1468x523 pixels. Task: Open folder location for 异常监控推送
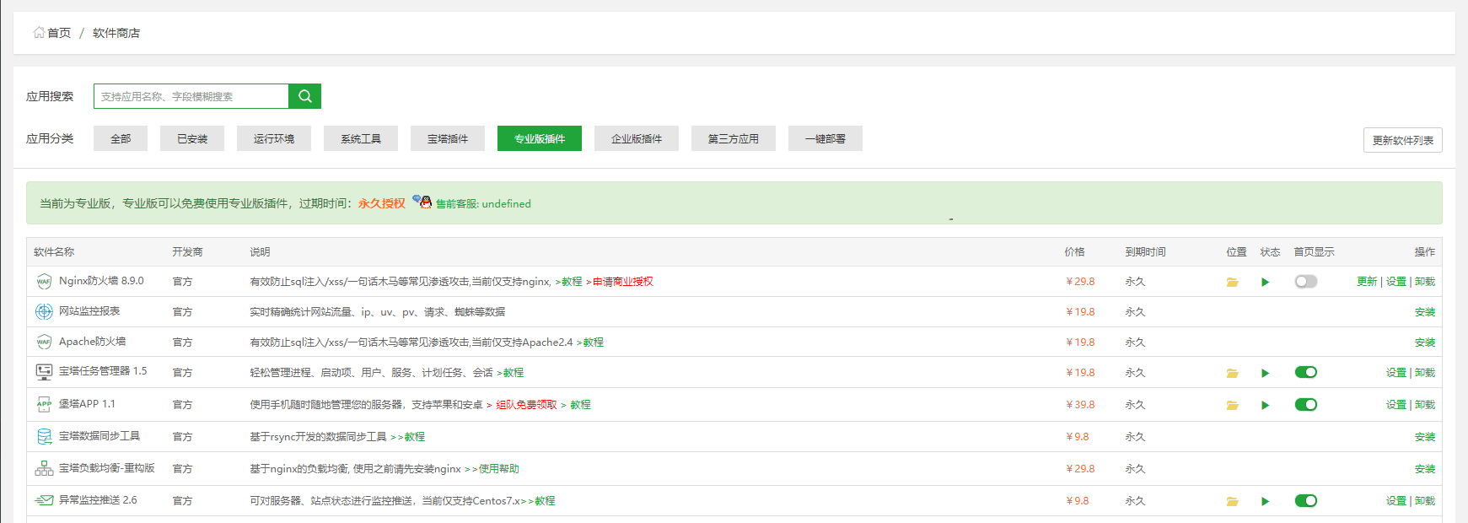tap(1232, 501)
